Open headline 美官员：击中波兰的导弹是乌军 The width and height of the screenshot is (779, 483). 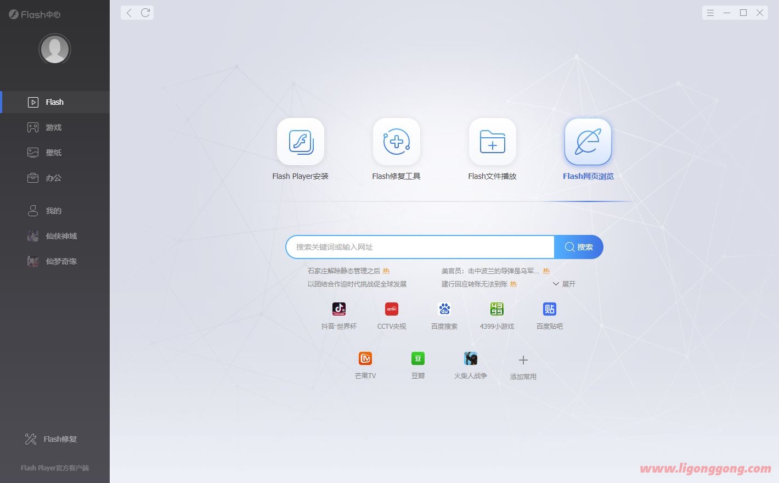tap(490, 271)
